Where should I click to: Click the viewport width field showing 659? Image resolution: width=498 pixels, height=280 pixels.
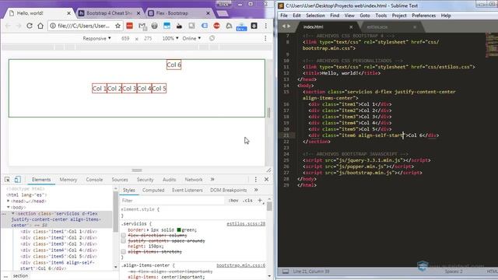click(x=125, y=38)
